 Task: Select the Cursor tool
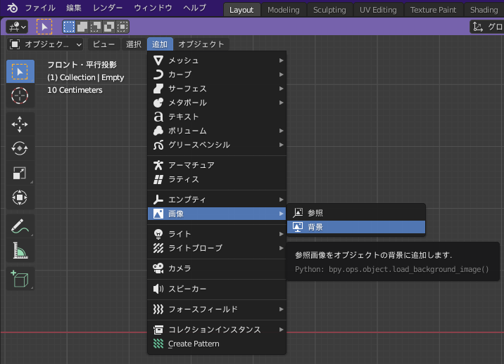tap(20, 96)
